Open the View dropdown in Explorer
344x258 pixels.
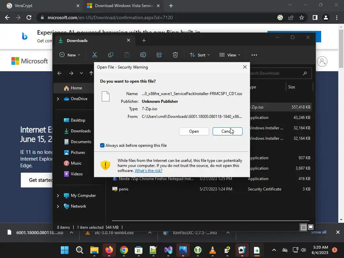pos(230,55)
